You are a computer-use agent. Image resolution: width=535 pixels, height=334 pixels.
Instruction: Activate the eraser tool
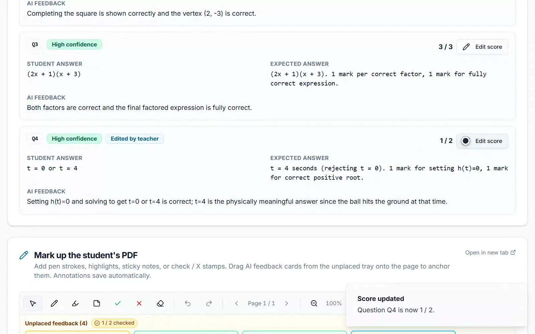pyautogui.click(x=160, y=303)
